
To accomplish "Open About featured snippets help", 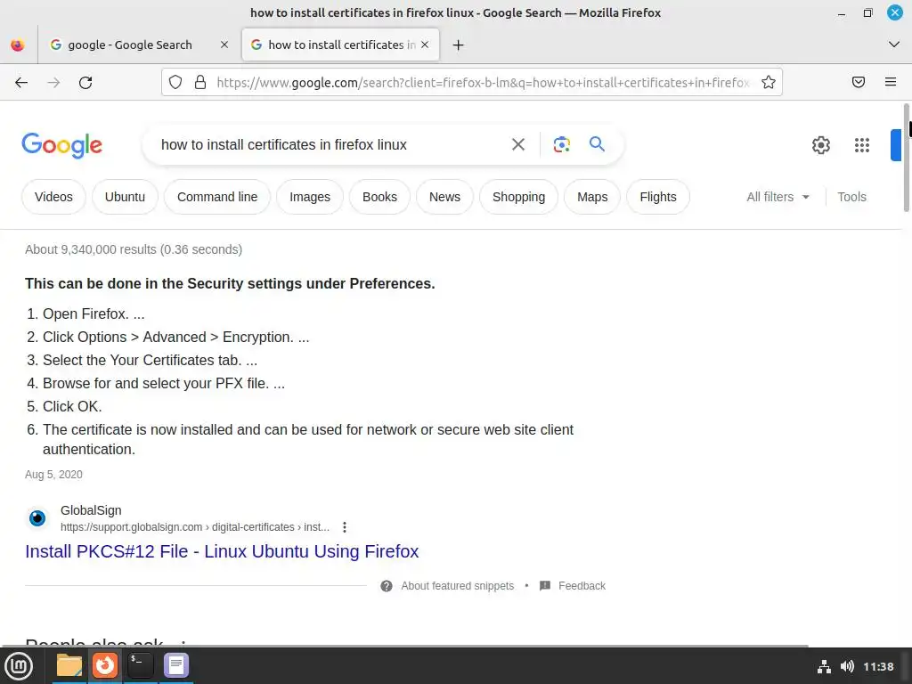I will pos(447,586).
